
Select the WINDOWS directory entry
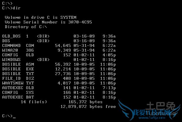tap(59, 60)
